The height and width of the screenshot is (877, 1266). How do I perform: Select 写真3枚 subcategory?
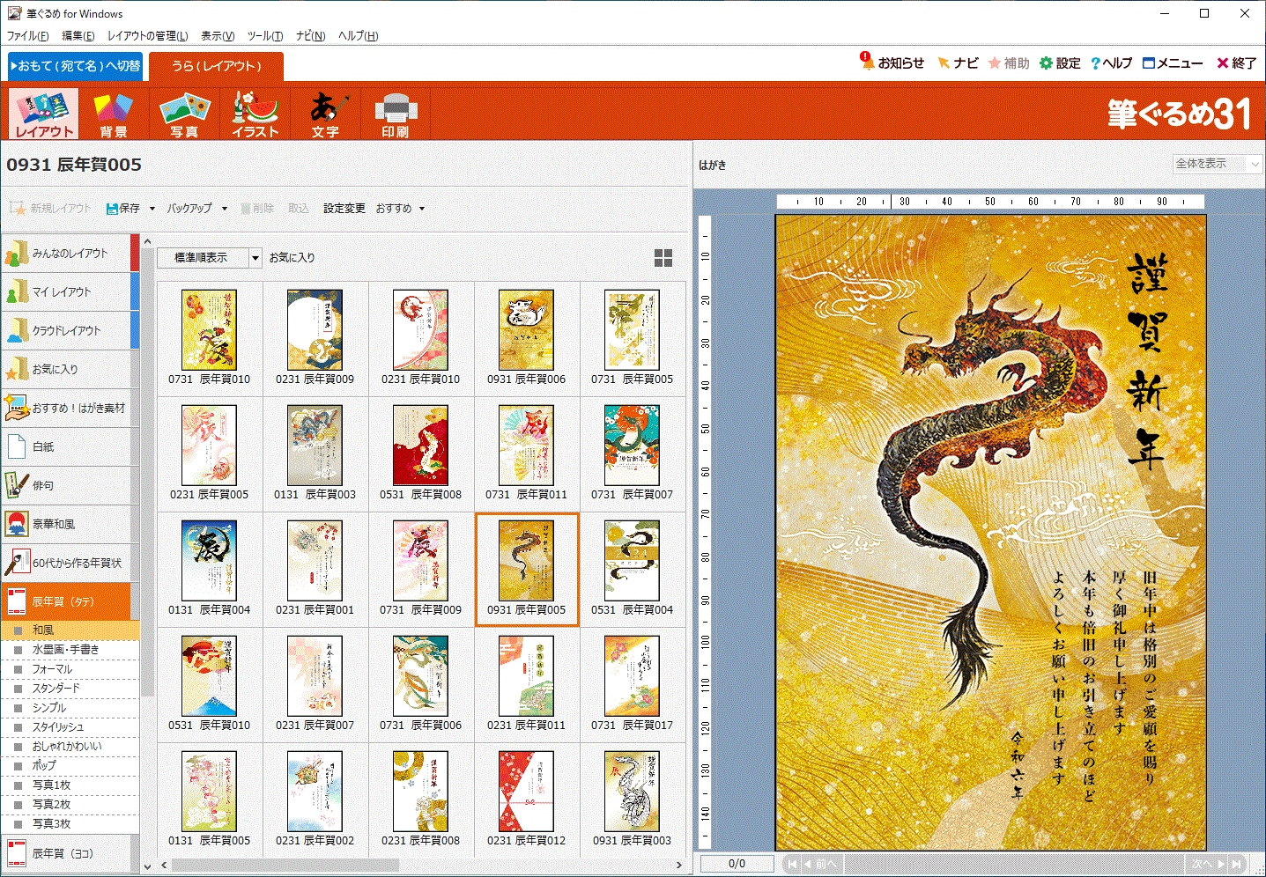(70, 824)
